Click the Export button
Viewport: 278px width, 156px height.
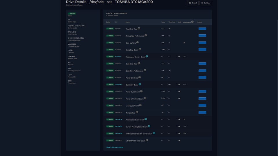pos(193,3)
